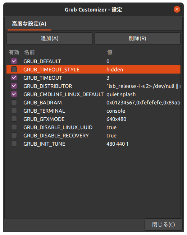Click the 640x480 value
187x235 pixels.
117,119
